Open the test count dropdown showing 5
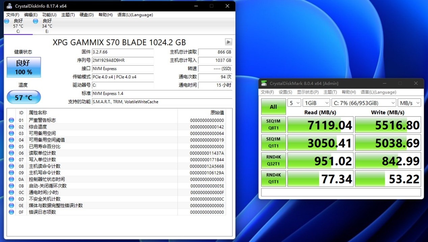Screen dimensions: 428x242 [x=294, y=103]
